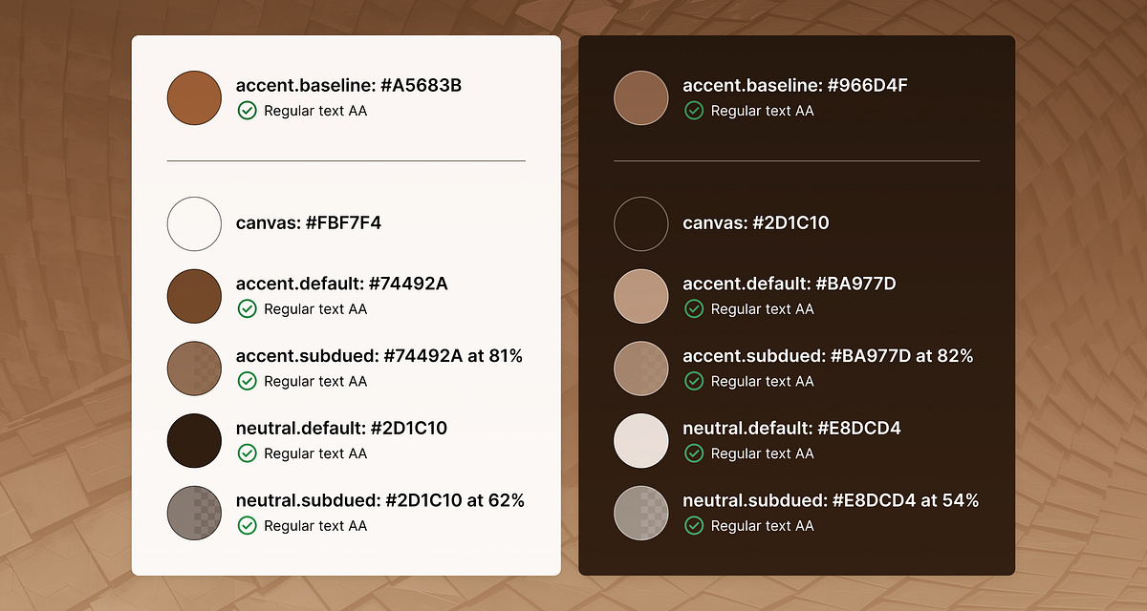Click check icon below neutral.subdued #2D1C10 at 62%

click(x=247, y=525)
